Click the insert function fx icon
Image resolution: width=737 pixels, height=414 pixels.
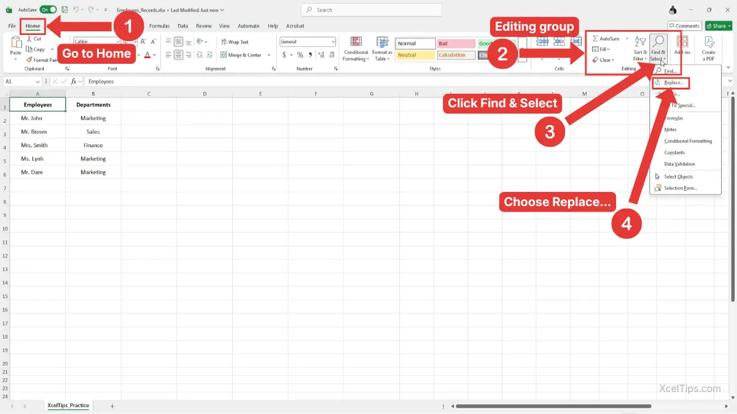coord(73,81)
